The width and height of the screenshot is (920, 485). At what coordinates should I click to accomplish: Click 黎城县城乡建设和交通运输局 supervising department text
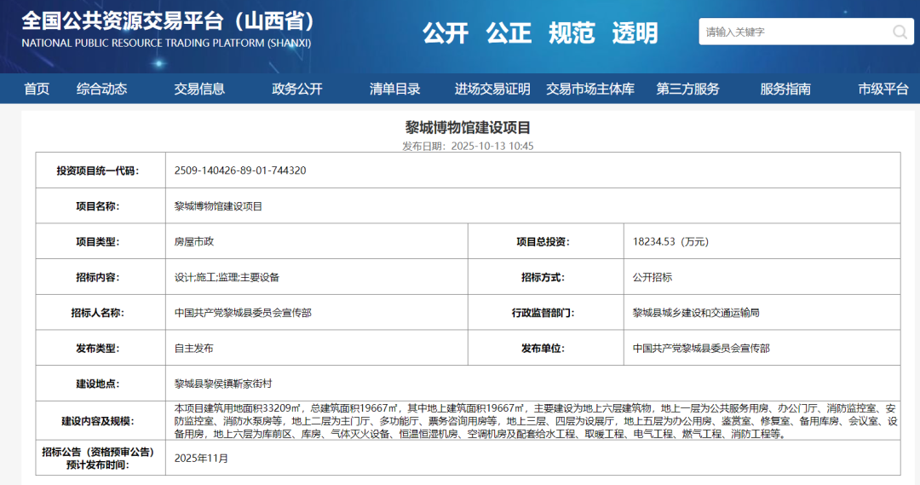point(695,313)
